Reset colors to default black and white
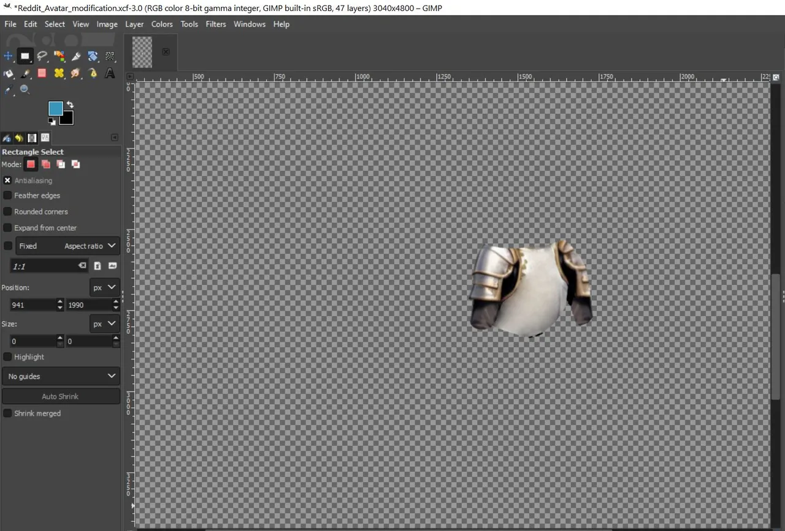This screenshot has width=785, height=531. pos(52,121)
